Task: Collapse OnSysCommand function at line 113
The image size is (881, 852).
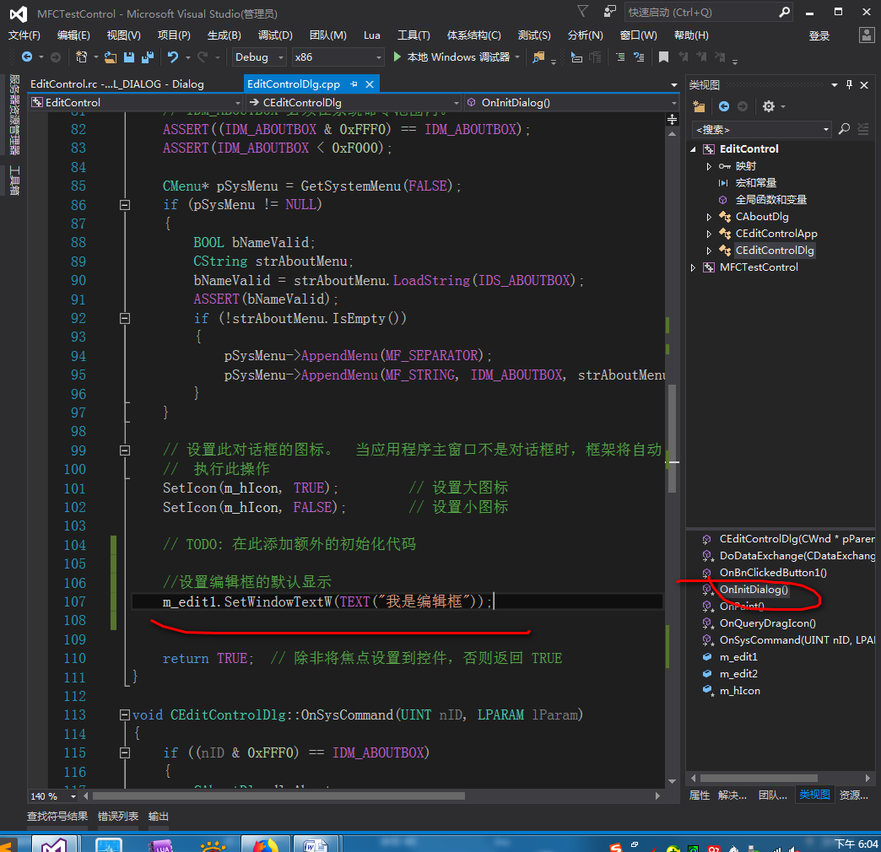Action: (125, 715)
